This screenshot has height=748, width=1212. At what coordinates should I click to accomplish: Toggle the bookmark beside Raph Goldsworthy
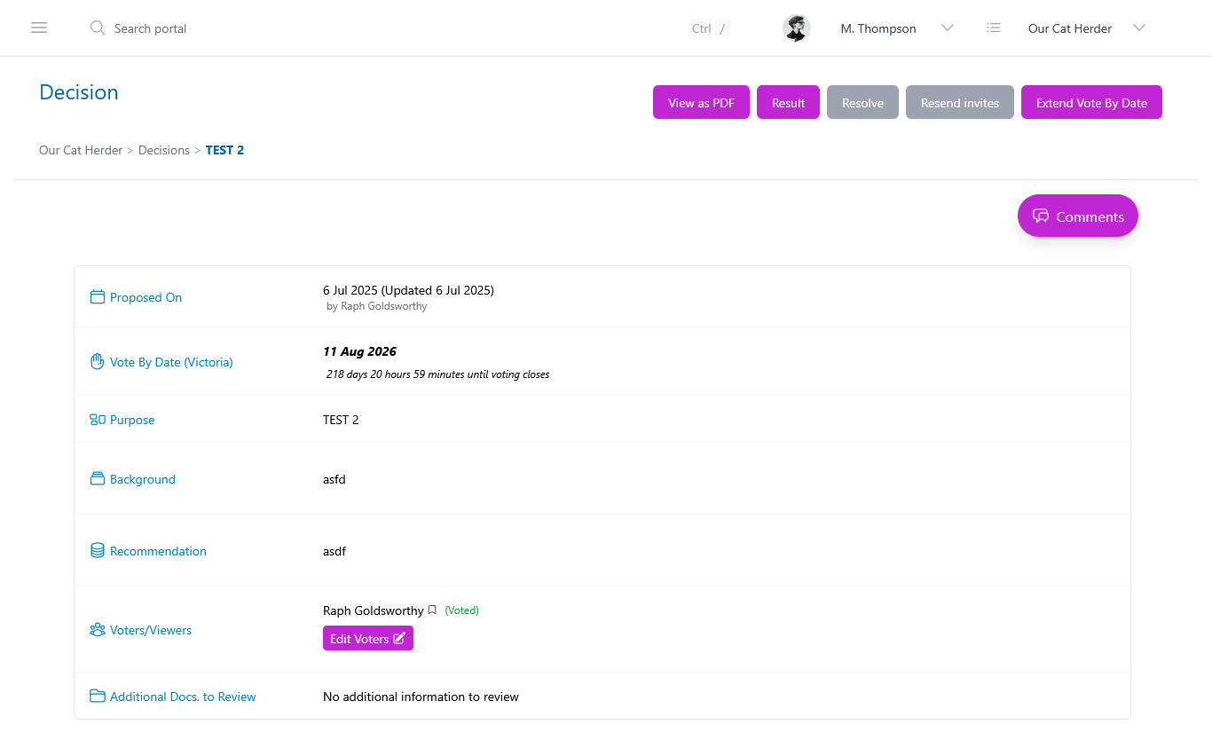[432, 610]
